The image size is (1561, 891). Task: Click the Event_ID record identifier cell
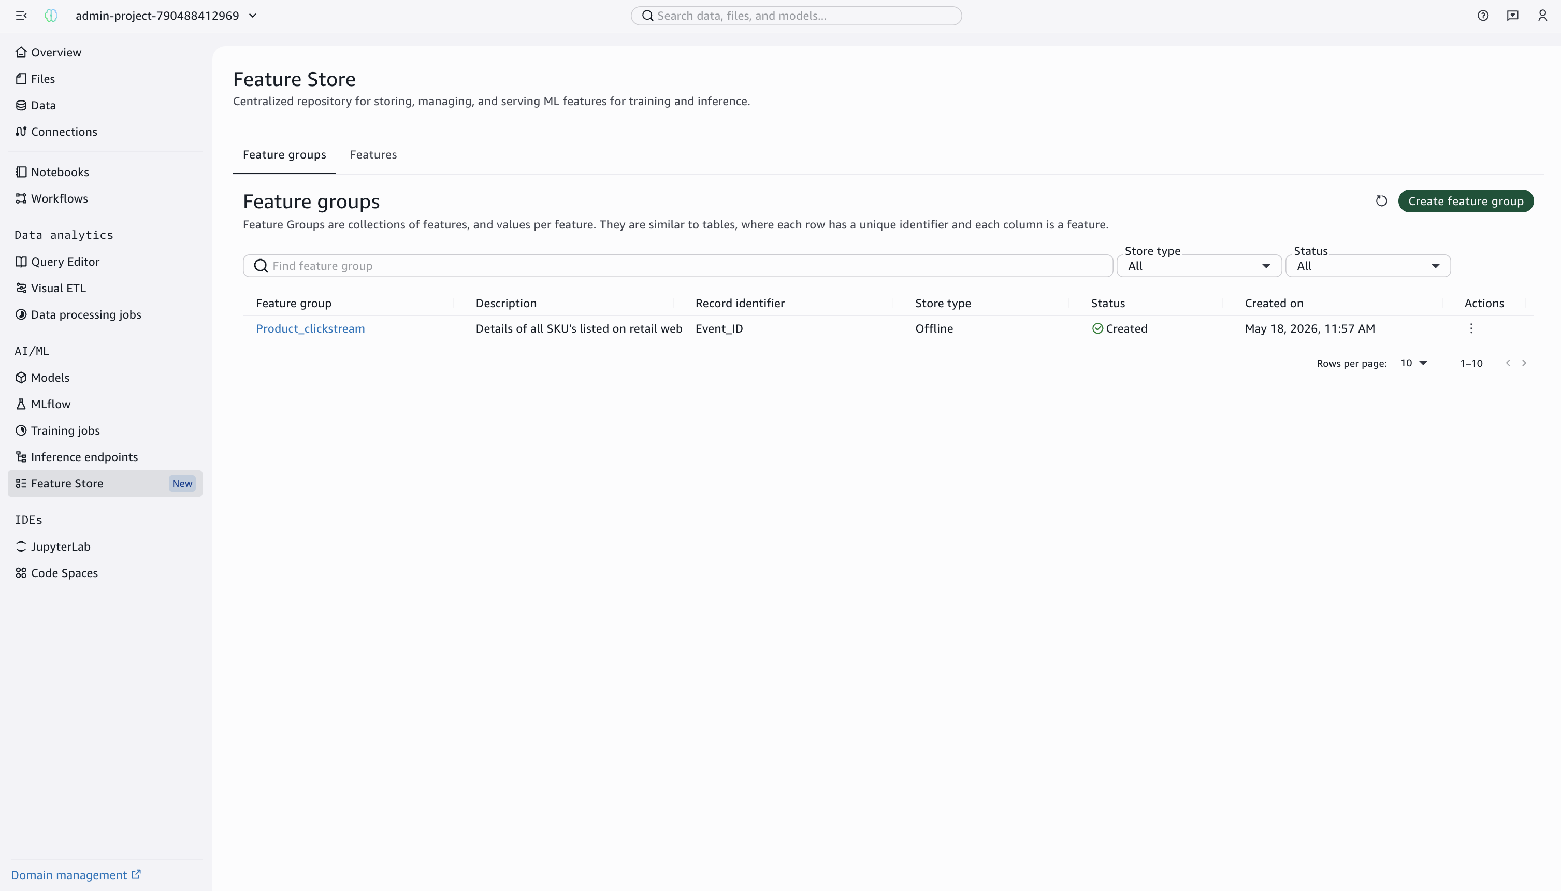click(x=719, y=328)
